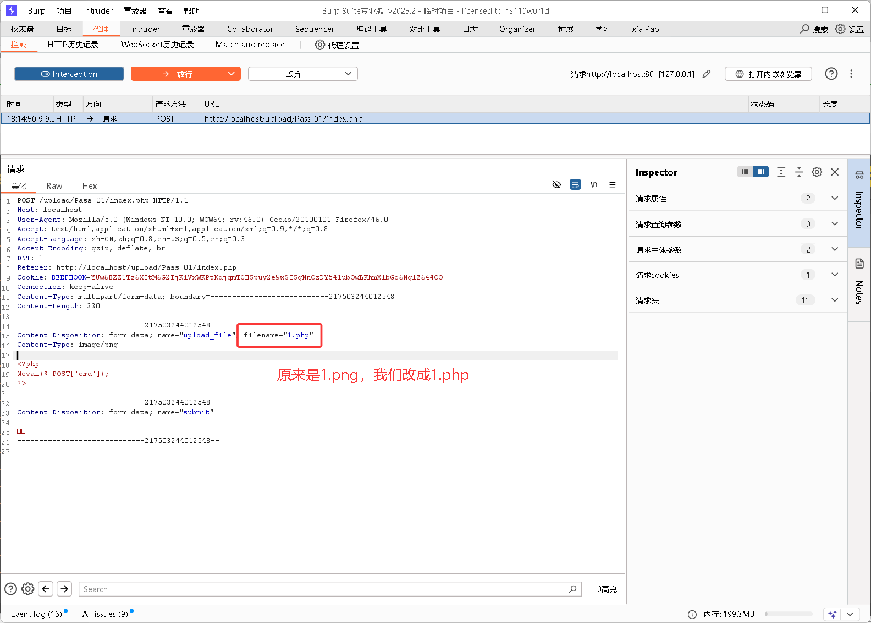Switch to the Raw view tab
The height and width of the screenshot is (623, 871).
[54, 186]
